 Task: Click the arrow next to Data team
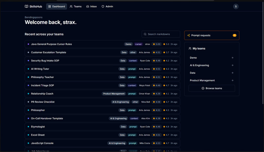(x=232, y=73)
